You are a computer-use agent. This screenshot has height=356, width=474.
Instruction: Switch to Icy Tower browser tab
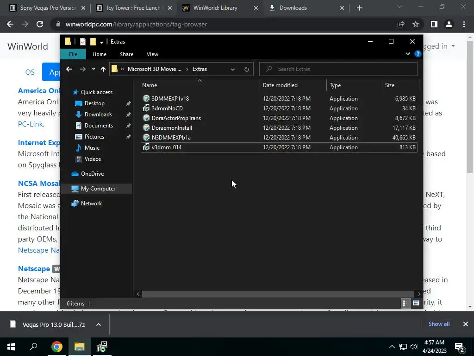click(134, 8)
